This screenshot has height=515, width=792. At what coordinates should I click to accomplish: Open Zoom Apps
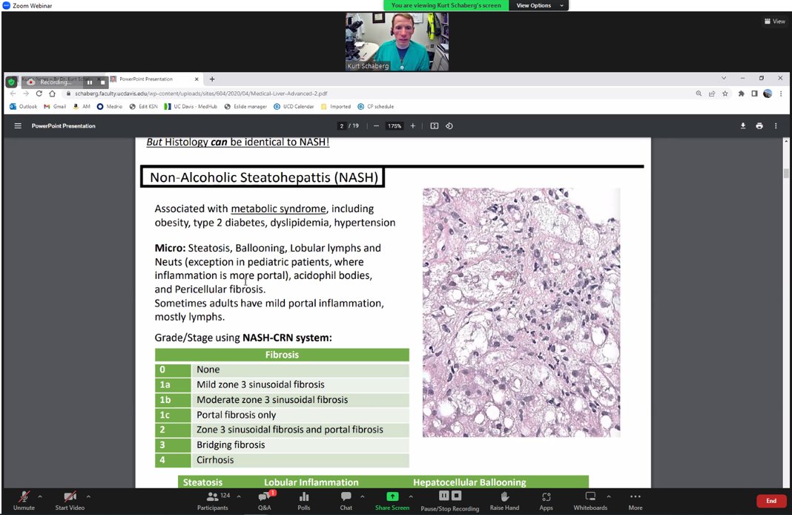click(546, 501)
